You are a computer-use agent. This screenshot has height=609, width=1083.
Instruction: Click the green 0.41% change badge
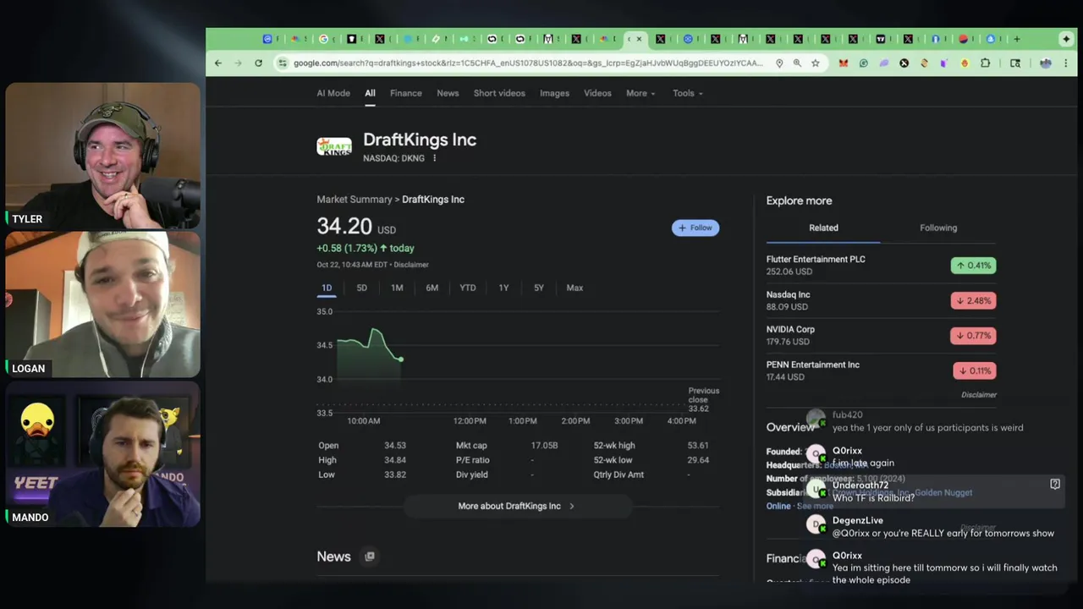(973, 266)
